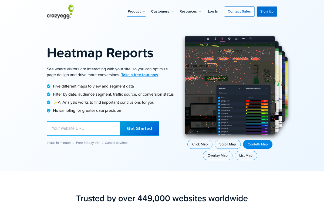Toggle the select-all checkbox beside Name
Screen dimensions: 324x202
(219, 98)
